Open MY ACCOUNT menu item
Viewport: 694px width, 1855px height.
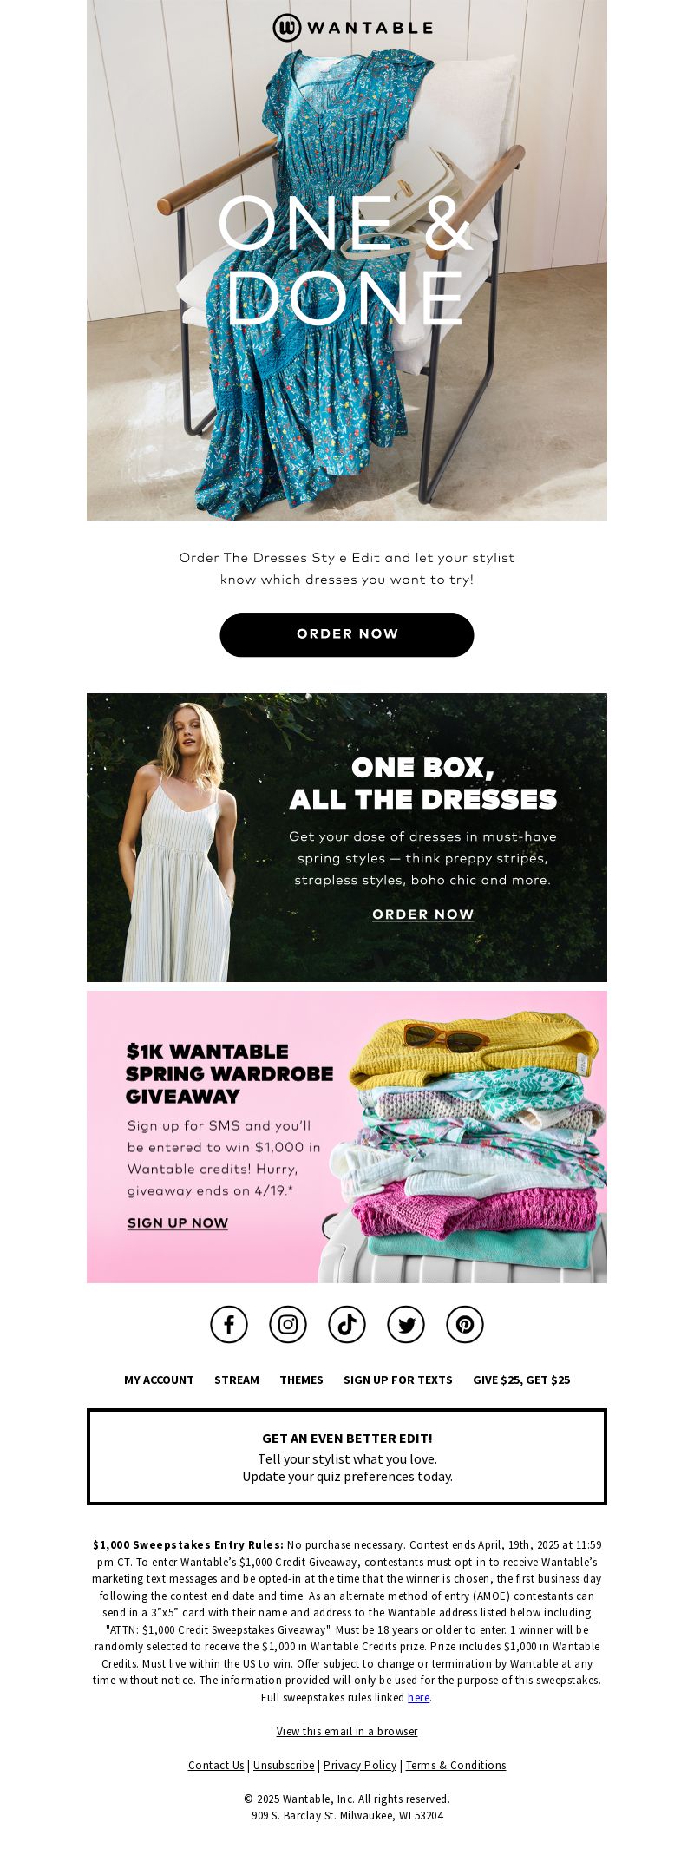click(159, 1380)
